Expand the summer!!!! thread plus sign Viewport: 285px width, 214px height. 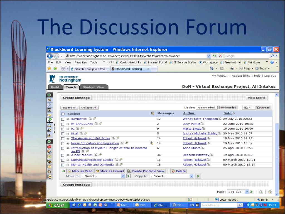pyautogui.click(x=68, y=119)
